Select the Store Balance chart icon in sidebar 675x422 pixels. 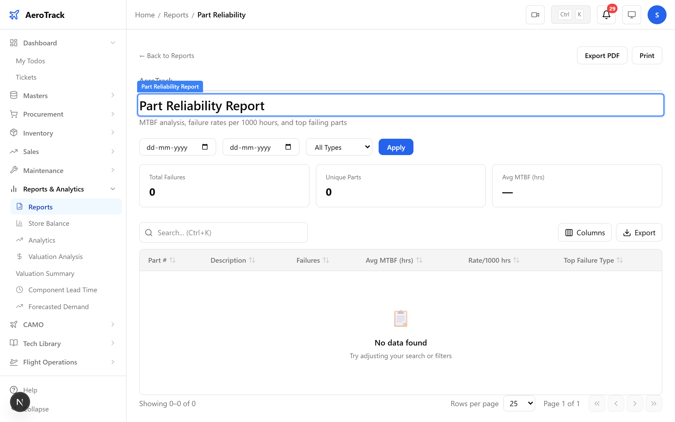(19, 223)
